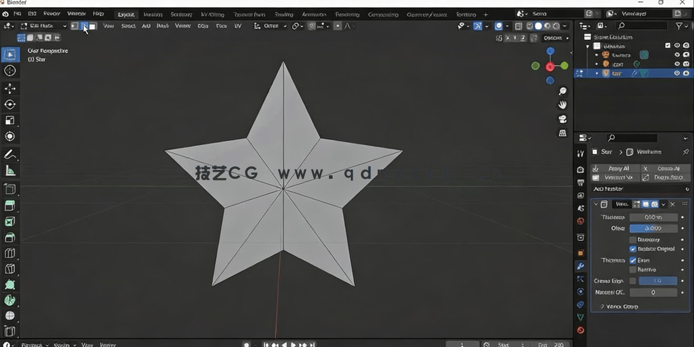Open the World Properties globe tab
The width and height of the screenshot is (694, 347).
(x=581, y=221)
